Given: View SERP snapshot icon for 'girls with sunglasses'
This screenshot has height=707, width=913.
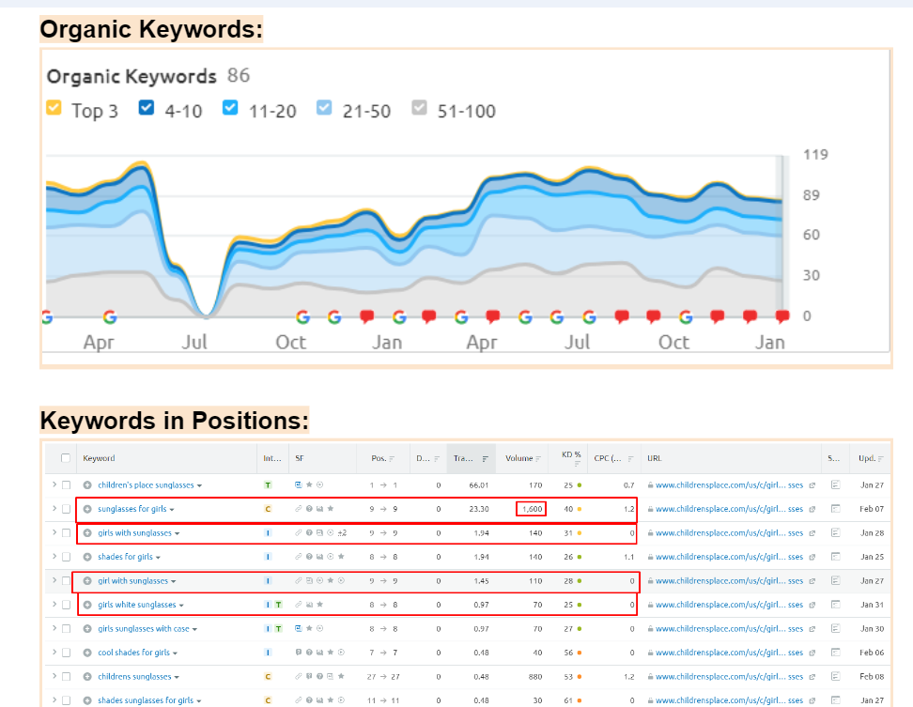Looking at the screenshot, I should pyautogui.click(x=836, y=532).
